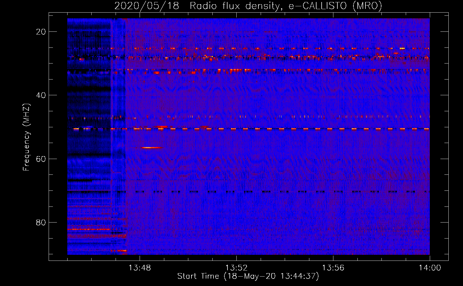Viewport: 463px width, 286px height.
Task: Click the 13:48 time tick label
Action: point(140,268)
